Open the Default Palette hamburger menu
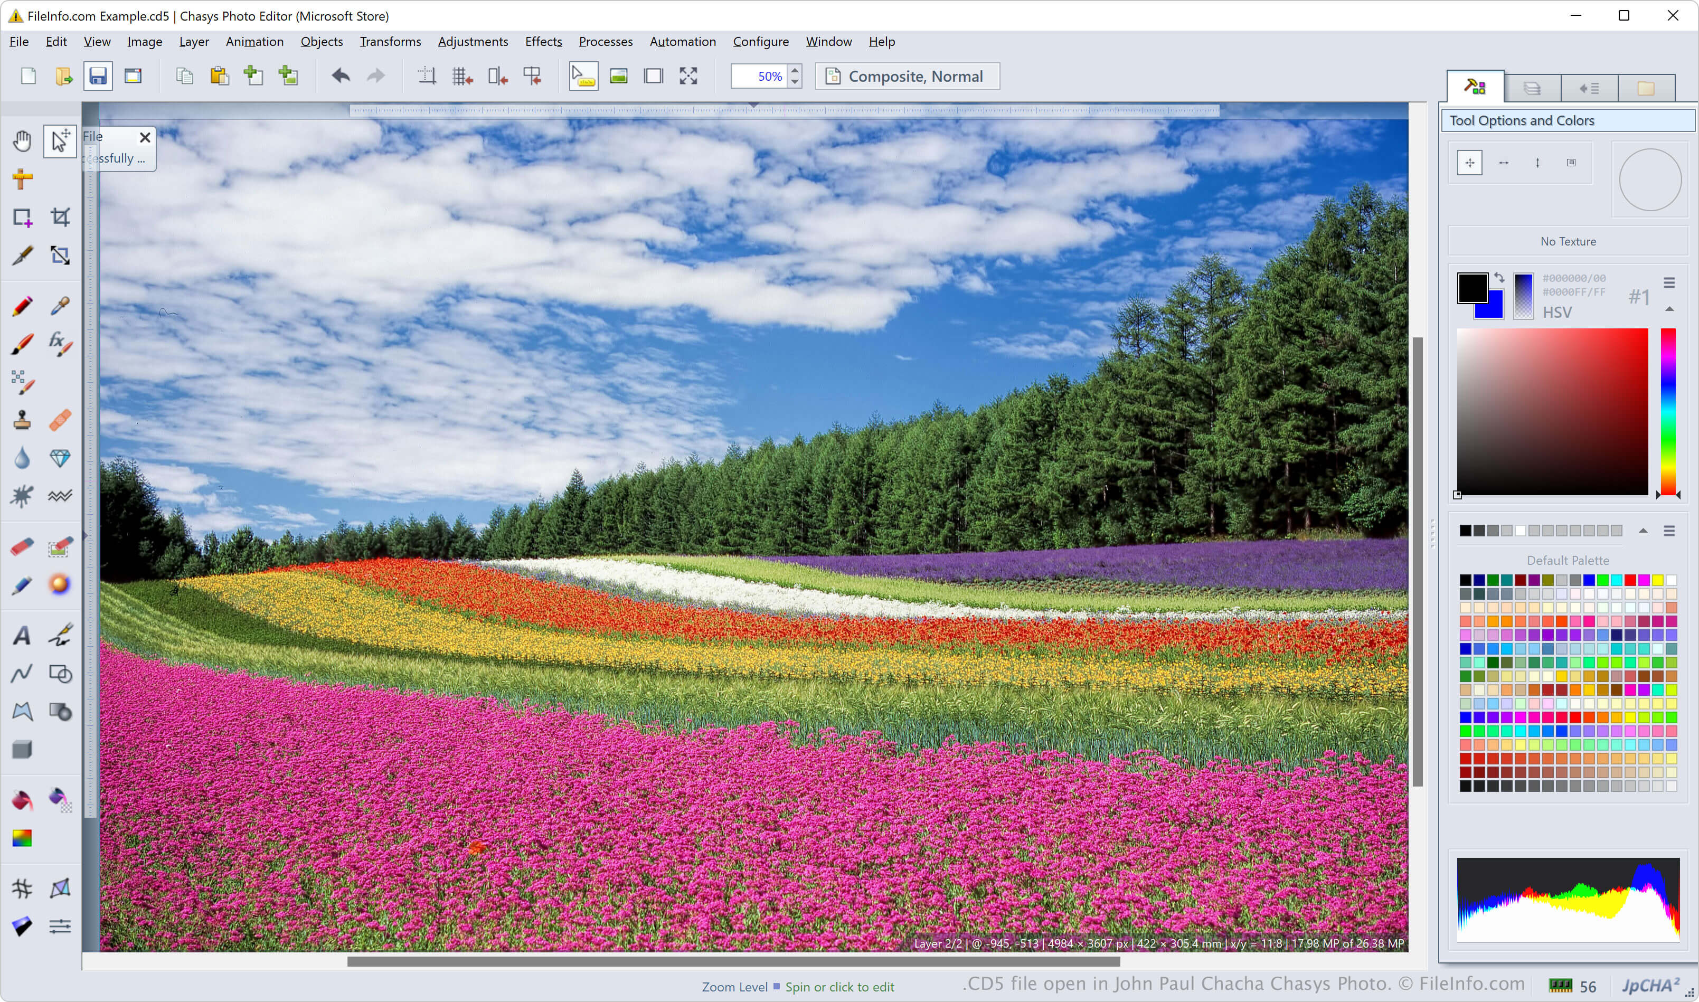Screen dimensions: 1699x1002 coord(1668,531)
